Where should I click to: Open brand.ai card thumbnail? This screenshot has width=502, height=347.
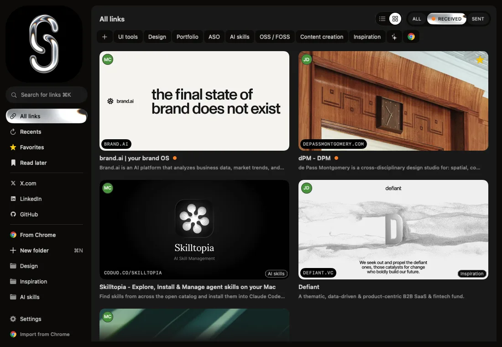coord(194,101)
